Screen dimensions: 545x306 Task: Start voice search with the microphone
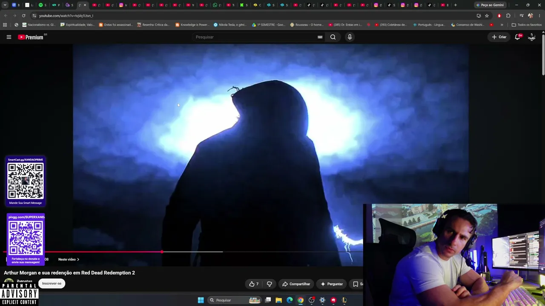350,37
